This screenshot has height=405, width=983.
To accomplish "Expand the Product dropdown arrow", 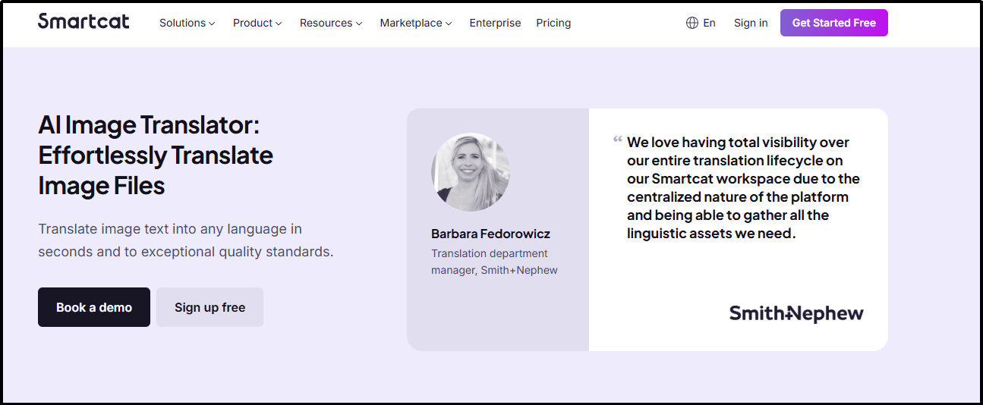I will click(279, 24).
